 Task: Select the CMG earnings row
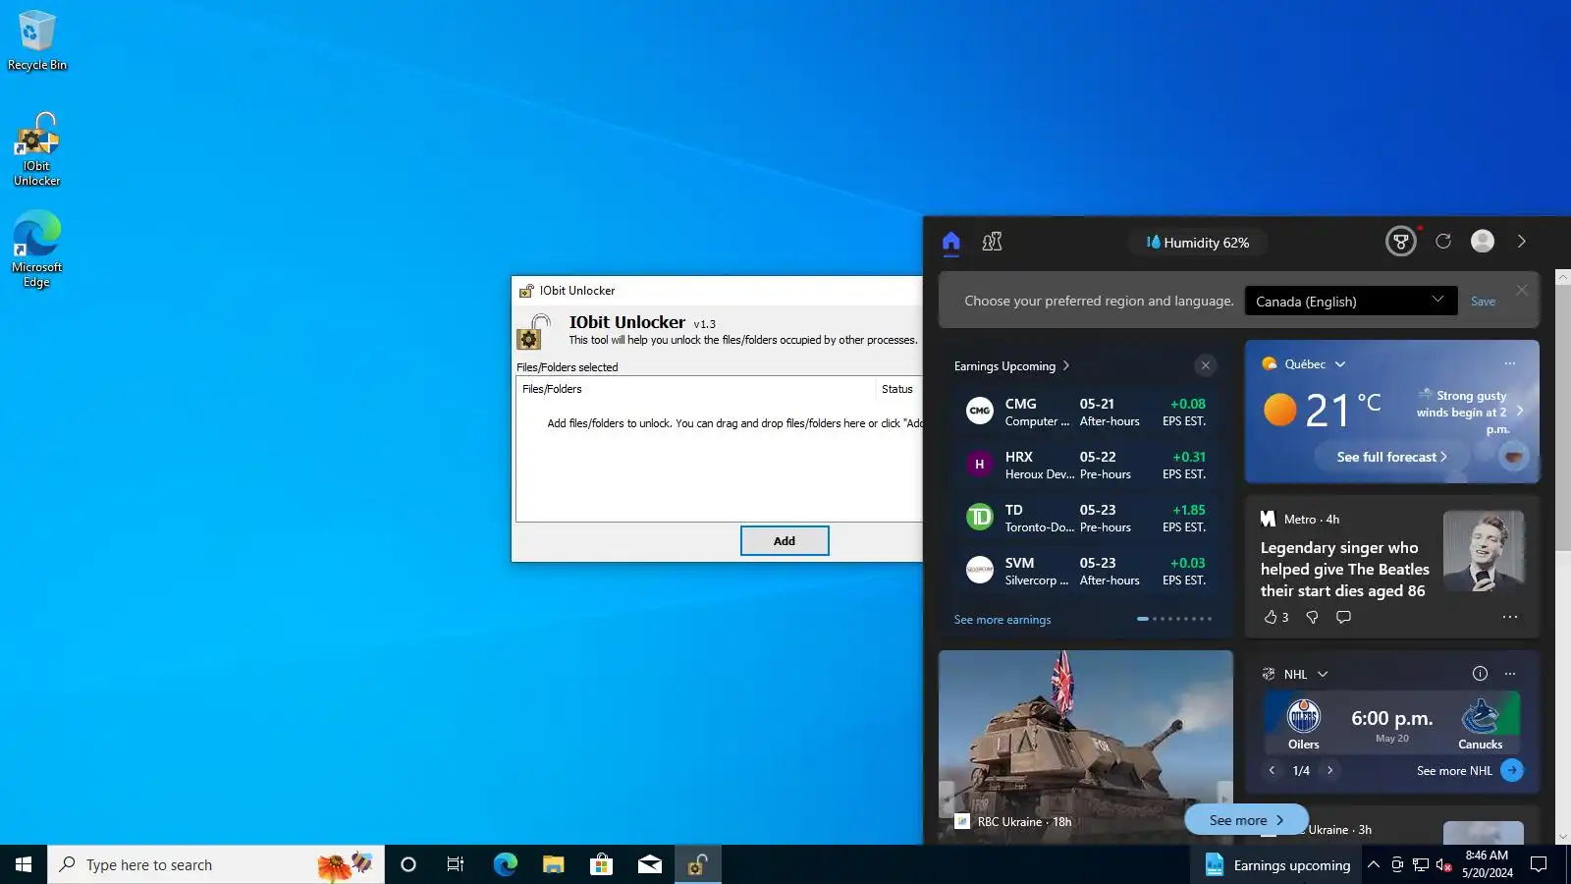pos(1086,412)
